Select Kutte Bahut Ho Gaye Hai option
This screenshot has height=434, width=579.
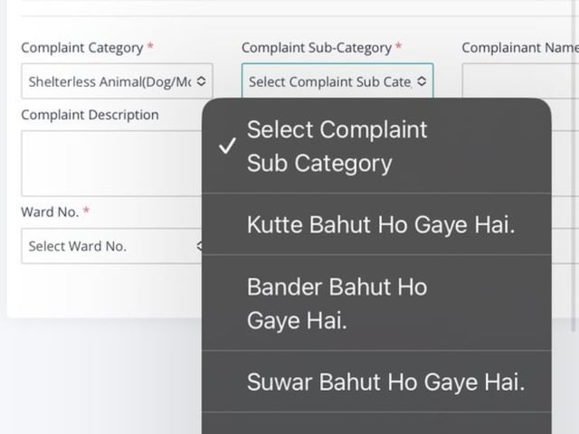(x=380, y=225)
